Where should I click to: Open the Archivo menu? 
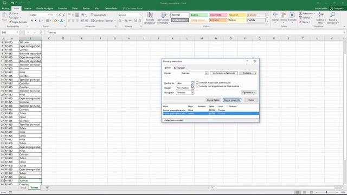(5, 9)
